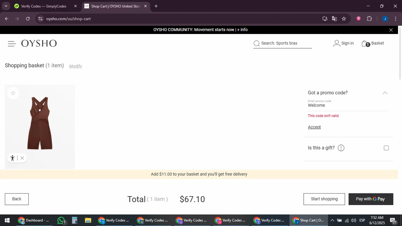The height and width of the screenshot is (226, 402).
Task: Click the 7:52 AM clock
Action: 377,218
